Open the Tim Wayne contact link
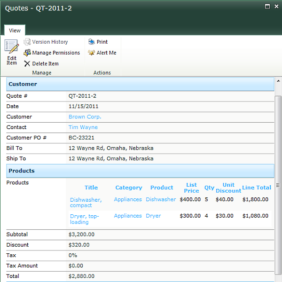Screen dimensions: 282x282 click(83, 127)
